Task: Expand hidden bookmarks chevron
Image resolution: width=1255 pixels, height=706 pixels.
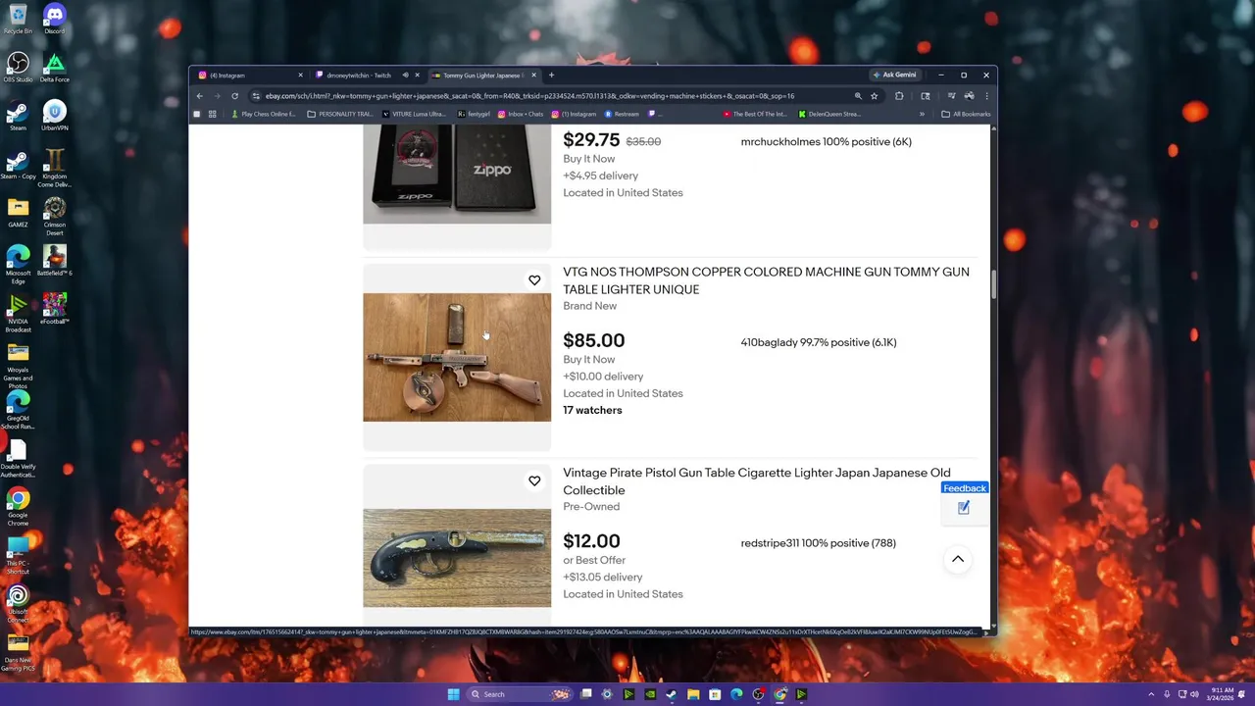Action: (x=922, y=114)
